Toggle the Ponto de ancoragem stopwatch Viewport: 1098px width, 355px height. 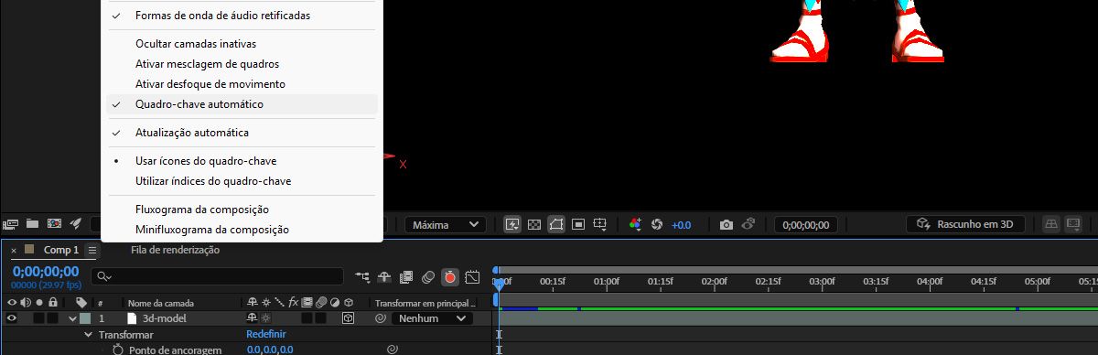tap(117, 350)
